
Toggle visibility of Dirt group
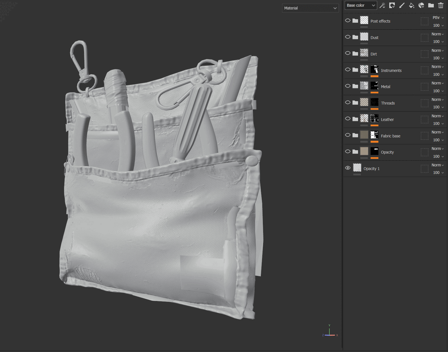[x=348, y=53]
